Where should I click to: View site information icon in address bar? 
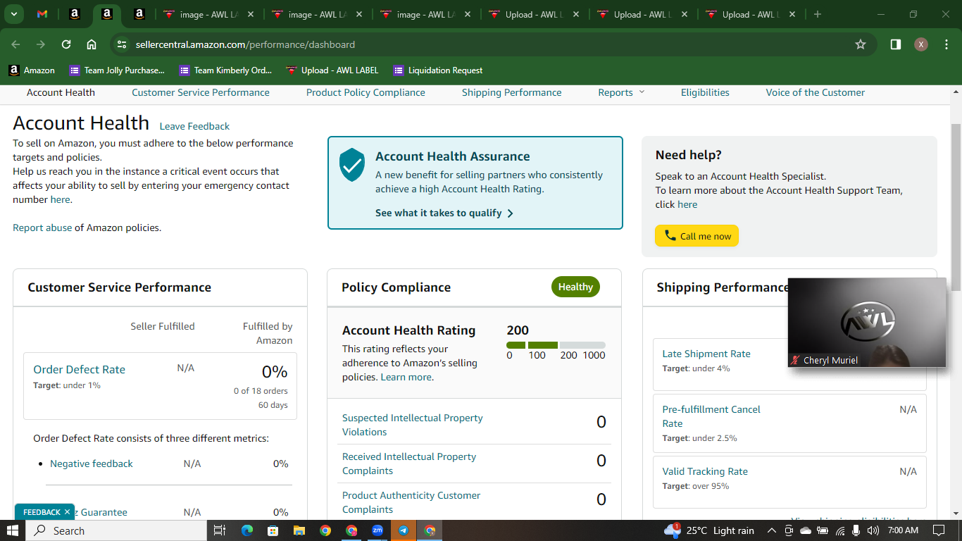tap(122, 44)
